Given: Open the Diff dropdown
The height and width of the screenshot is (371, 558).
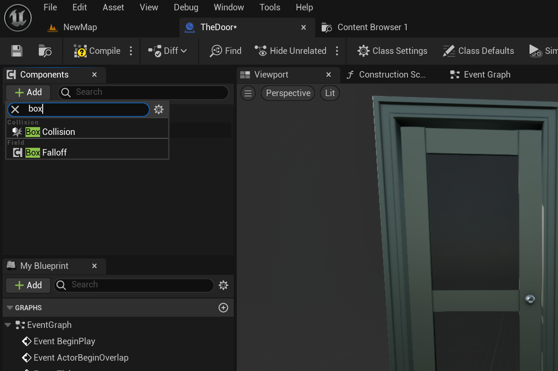Looking at the screenshot, I should (x=168, y=51).
